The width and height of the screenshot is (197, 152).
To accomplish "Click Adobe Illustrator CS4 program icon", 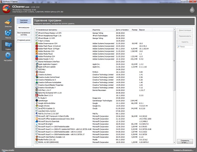I will click(x=36, y=51).
